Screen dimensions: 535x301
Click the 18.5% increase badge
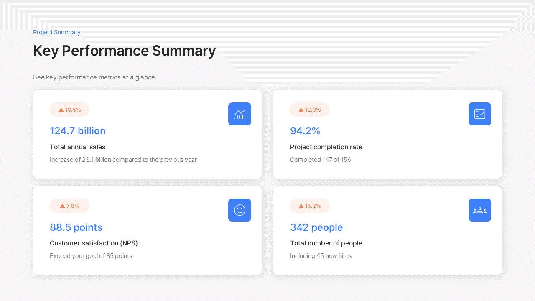click(x=70, y=110)
